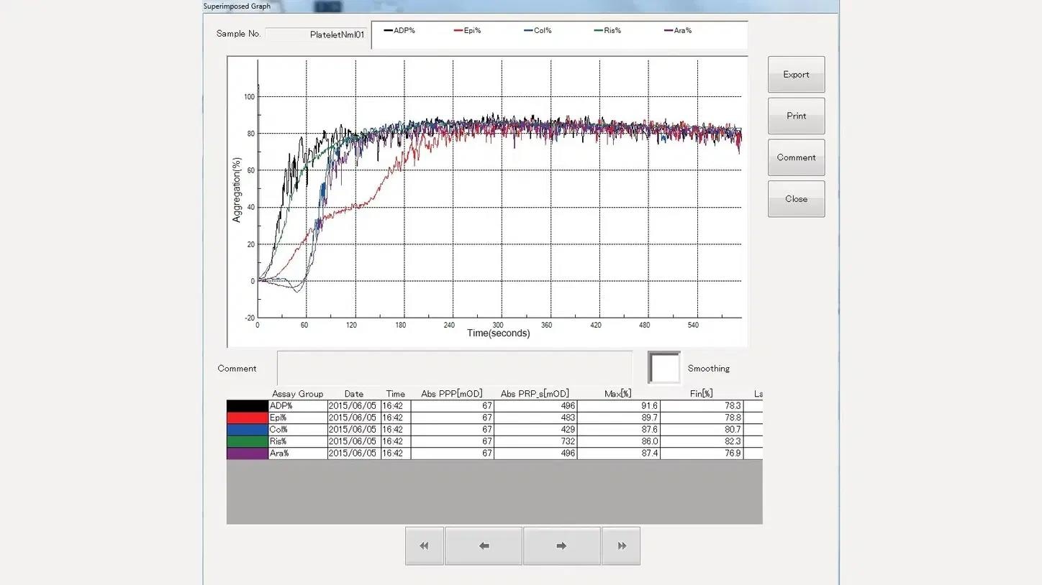This screenshot has width=1042, height=585.
Task: Jump to first graph with double-left arrow
Action: click(424, 546)
